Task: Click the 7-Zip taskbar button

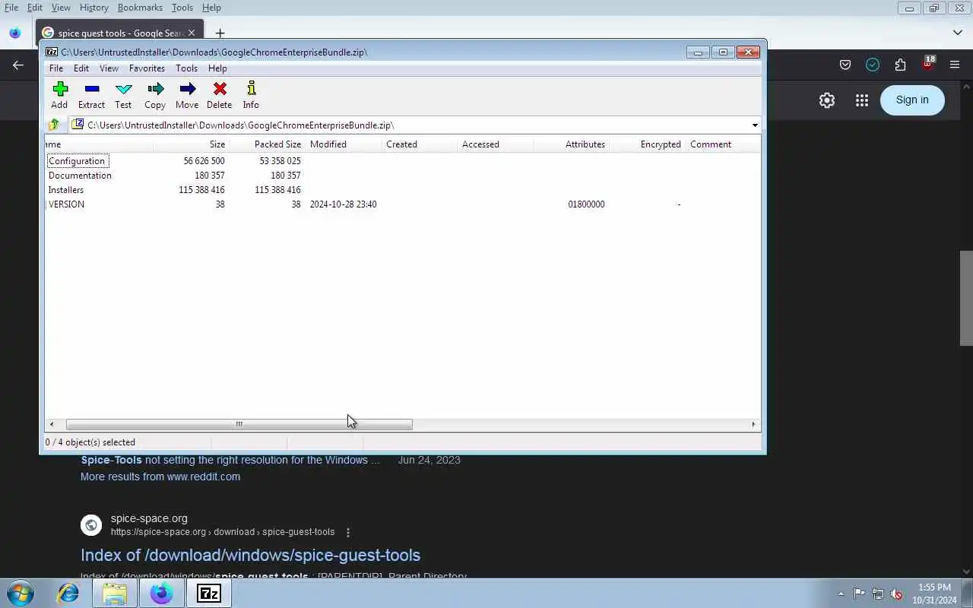Action: coord(208,593)
